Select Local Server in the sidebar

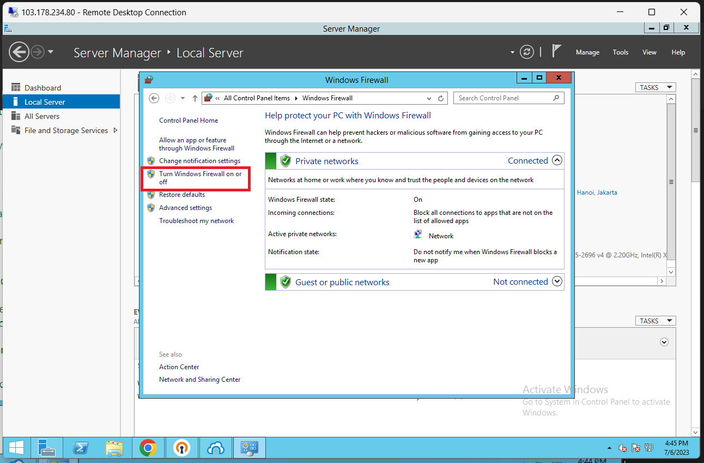[61, 102]
